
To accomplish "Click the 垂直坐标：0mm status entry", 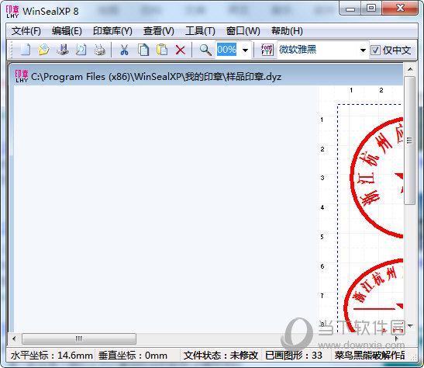I will [x=133, y=356].
